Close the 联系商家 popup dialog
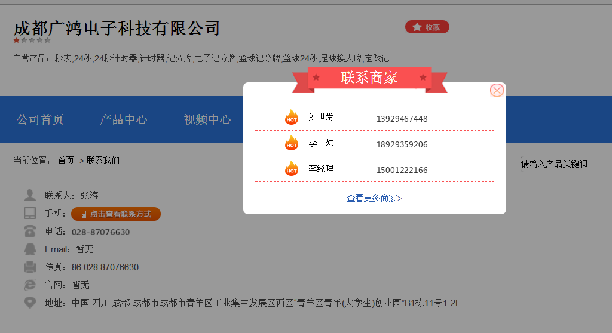The height and width of the screenshot is (333, 612). pos(497,91)
